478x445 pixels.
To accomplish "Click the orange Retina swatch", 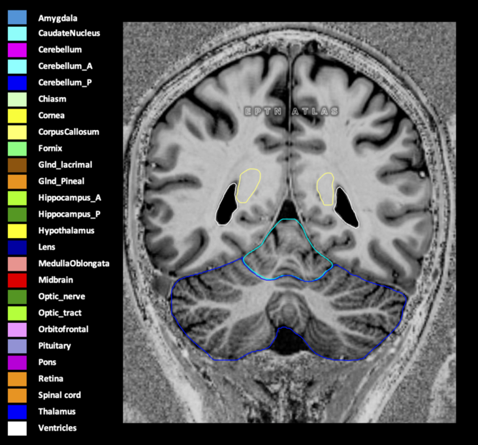I will pyautogui.click(x=17, y=379).
